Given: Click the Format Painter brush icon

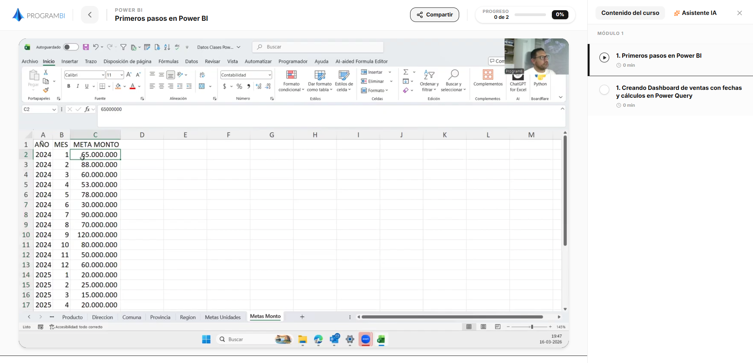Looking at the screenshot, I should [46, 90].
